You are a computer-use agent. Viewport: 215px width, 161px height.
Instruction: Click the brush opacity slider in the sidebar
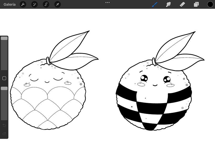click(4, 103)
